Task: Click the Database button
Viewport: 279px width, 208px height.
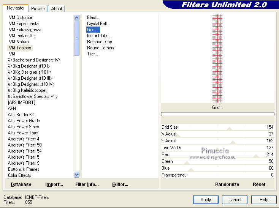Action: (x=21, y=184)
